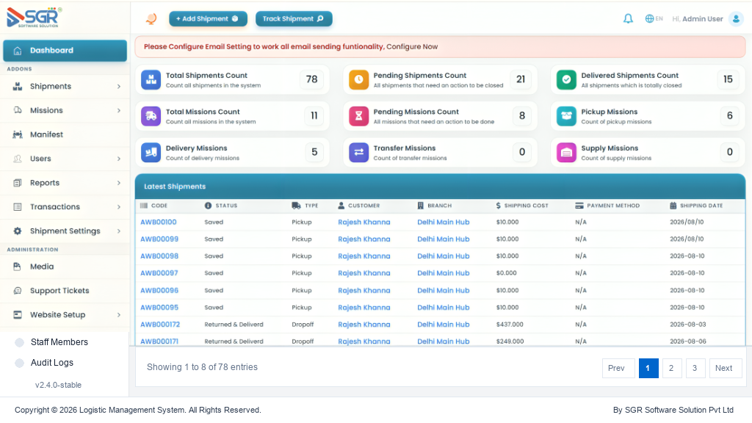Viewport: 752px width, 423px height.
Task: Open shipment AWB00097
Action: pyautogui.click(x=159, y=273)
